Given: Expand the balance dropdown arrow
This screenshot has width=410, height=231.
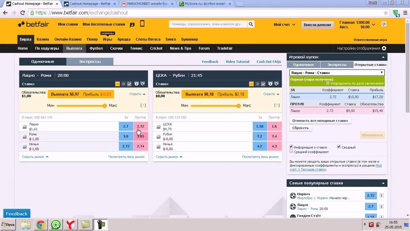Looking at the screenshot, I should 373,24.
